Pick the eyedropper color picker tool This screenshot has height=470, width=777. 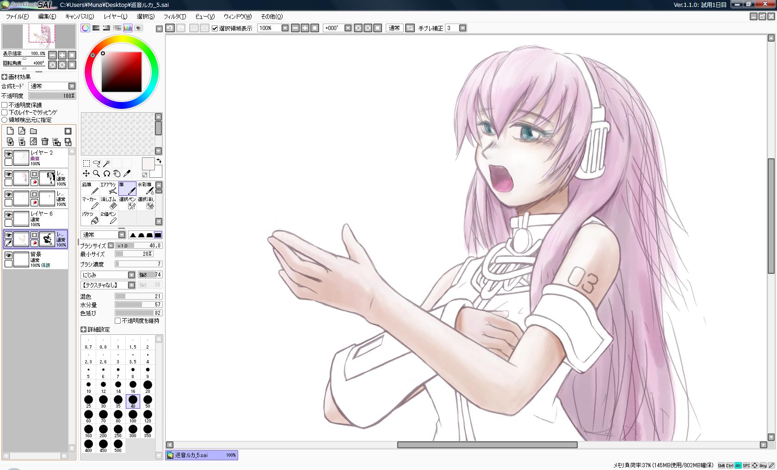[127, 174]
